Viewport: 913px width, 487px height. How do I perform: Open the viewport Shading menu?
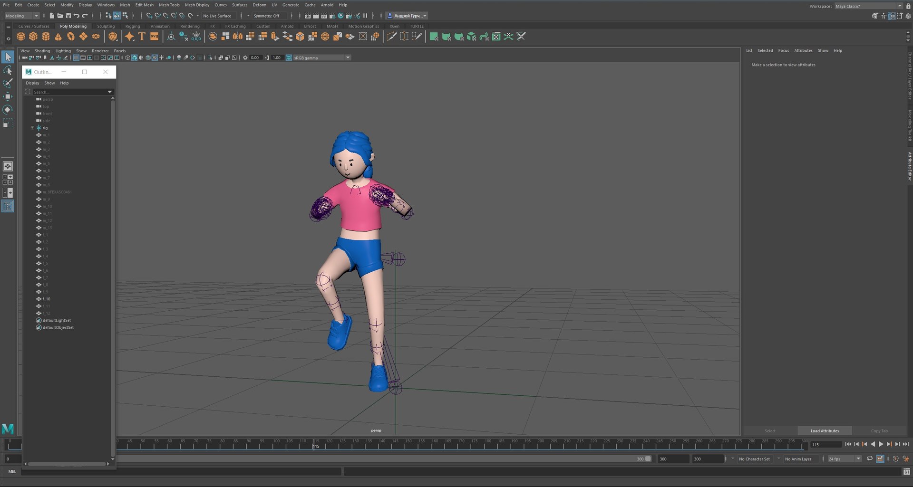tap(42, 51)
